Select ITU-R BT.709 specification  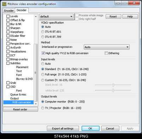tap(43, 37)
